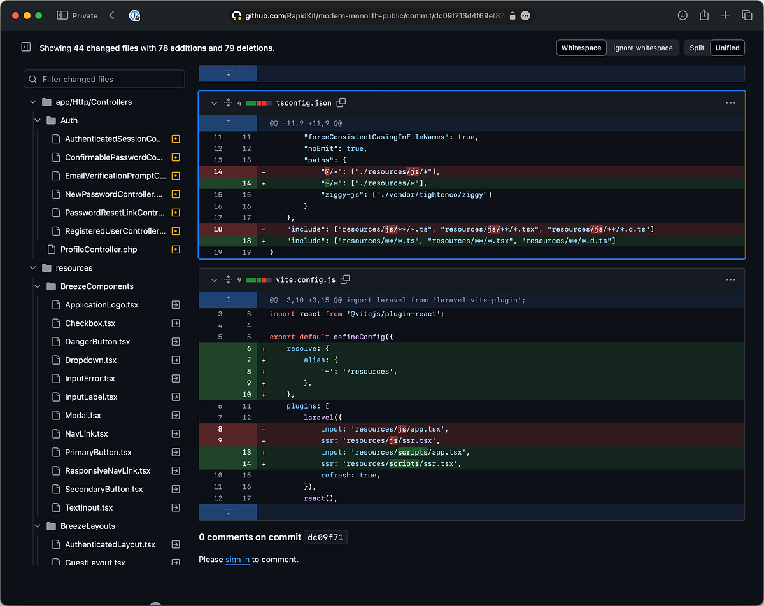
Task: Collapse the tsconfig.json diff section
Action: pyautogui.click(x=215, y=102)
